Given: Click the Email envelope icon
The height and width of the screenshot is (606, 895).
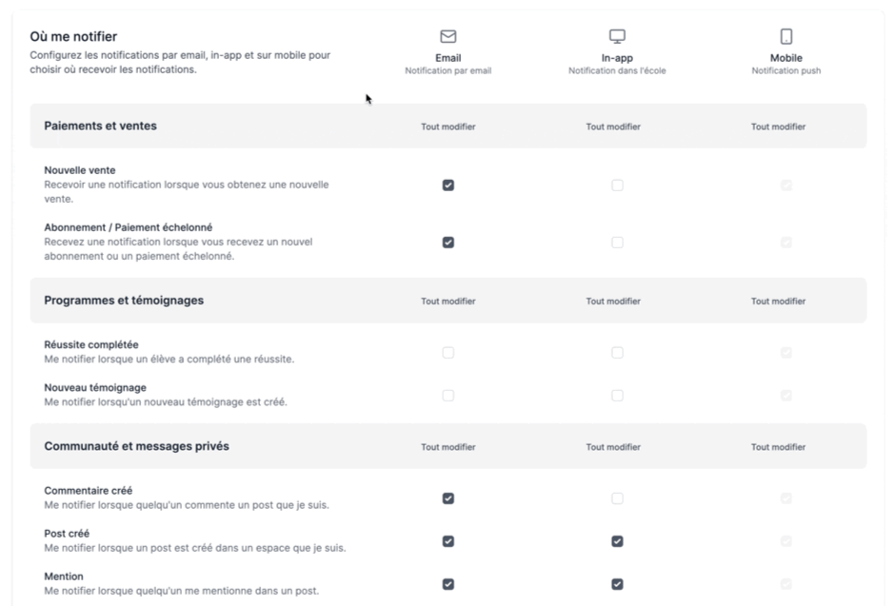Looking at the screenshot, I should 448,36.
